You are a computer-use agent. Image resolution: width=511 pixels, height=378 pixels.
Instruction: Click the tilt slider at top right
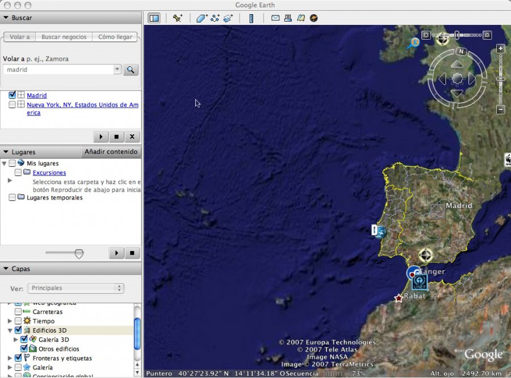457,35
